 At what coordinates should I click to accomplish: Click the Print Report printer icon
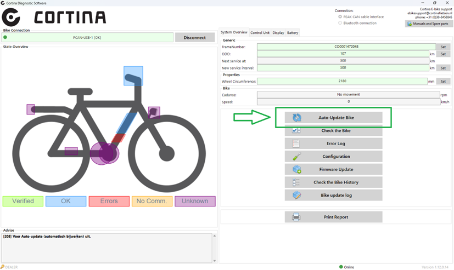pos(296,217)
